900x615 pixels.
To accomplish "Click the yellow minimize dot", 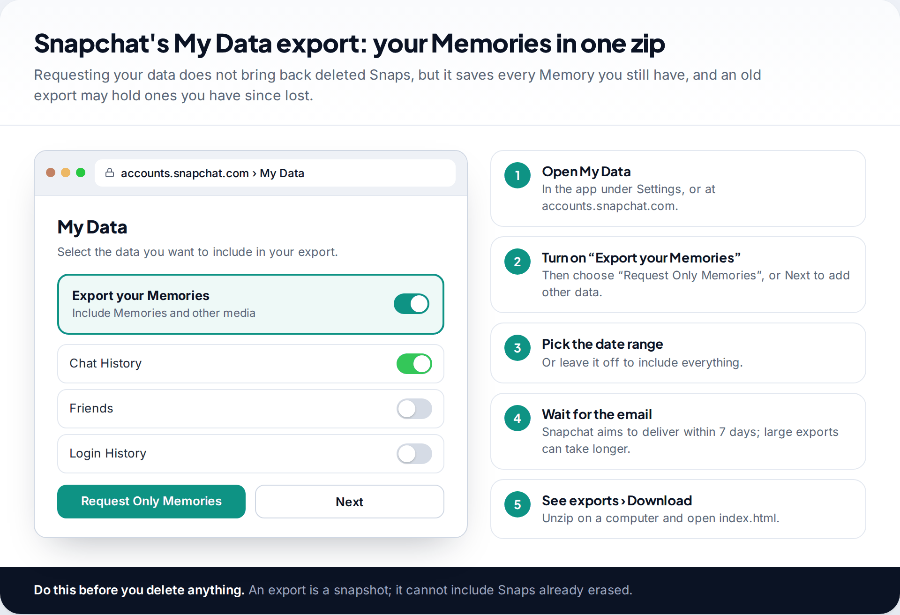I will [66, 172].
